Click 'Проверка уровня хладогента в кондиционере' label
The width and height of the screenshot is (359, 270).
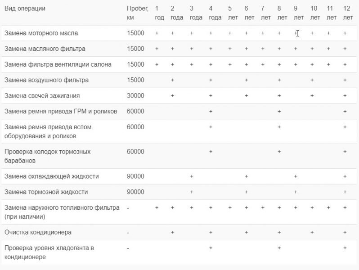tap(49, 252)
